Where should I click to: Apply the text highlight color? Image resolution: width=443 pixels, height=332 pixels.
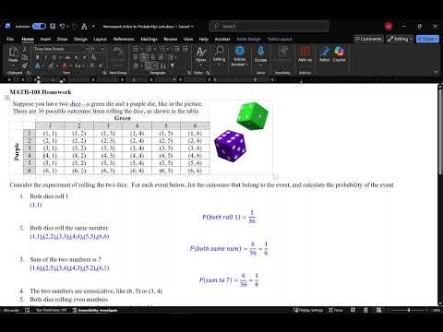tap(51, 65)
